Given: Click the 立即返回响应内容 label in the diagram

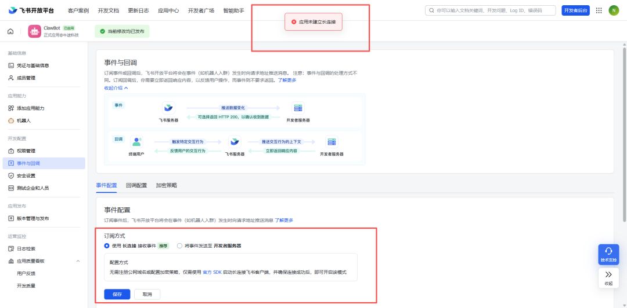Looking at the screenshot, I should [282, 151].
